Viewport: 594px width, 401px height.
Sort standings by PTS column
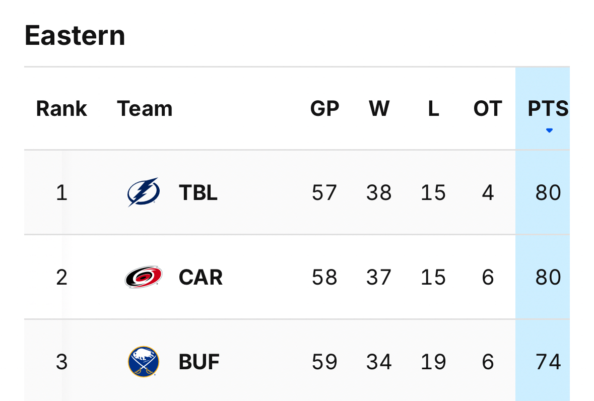[x=548, y=109]
